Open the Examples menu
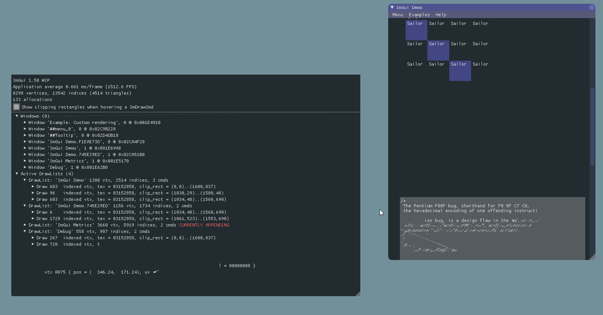This screenshot has height=315, width=603. coord(419,15)
